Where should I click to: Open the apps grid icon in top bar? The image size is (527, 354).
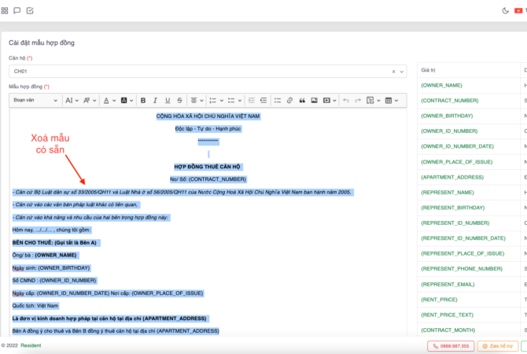[5, 11]
